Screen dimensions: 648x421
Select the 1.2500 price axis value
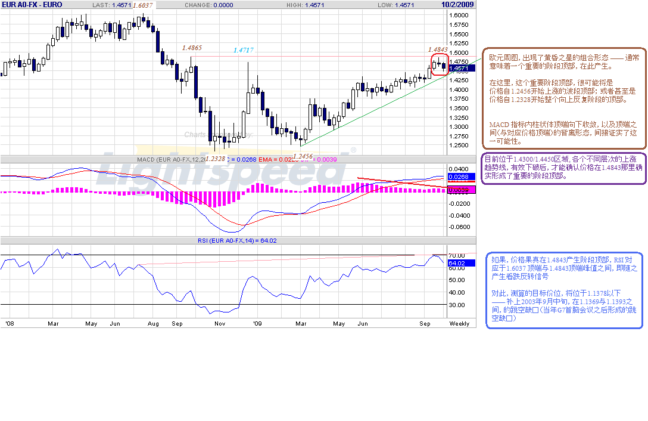(x=459, y=146)
